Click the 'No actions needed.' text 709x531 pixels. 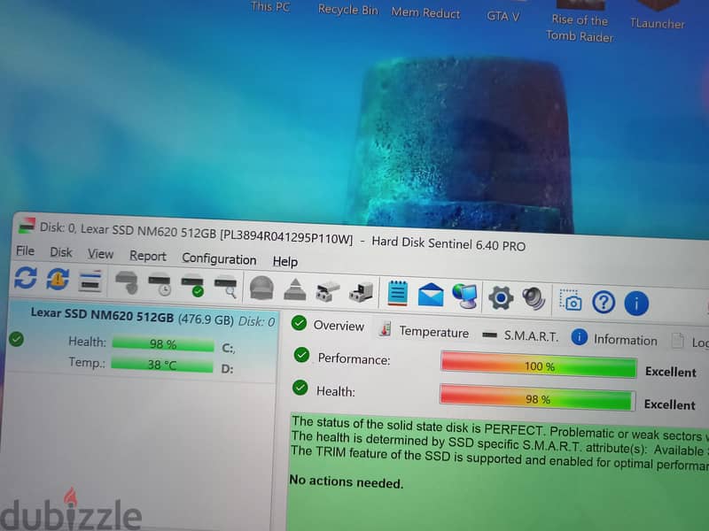click(x=346, y=481)
